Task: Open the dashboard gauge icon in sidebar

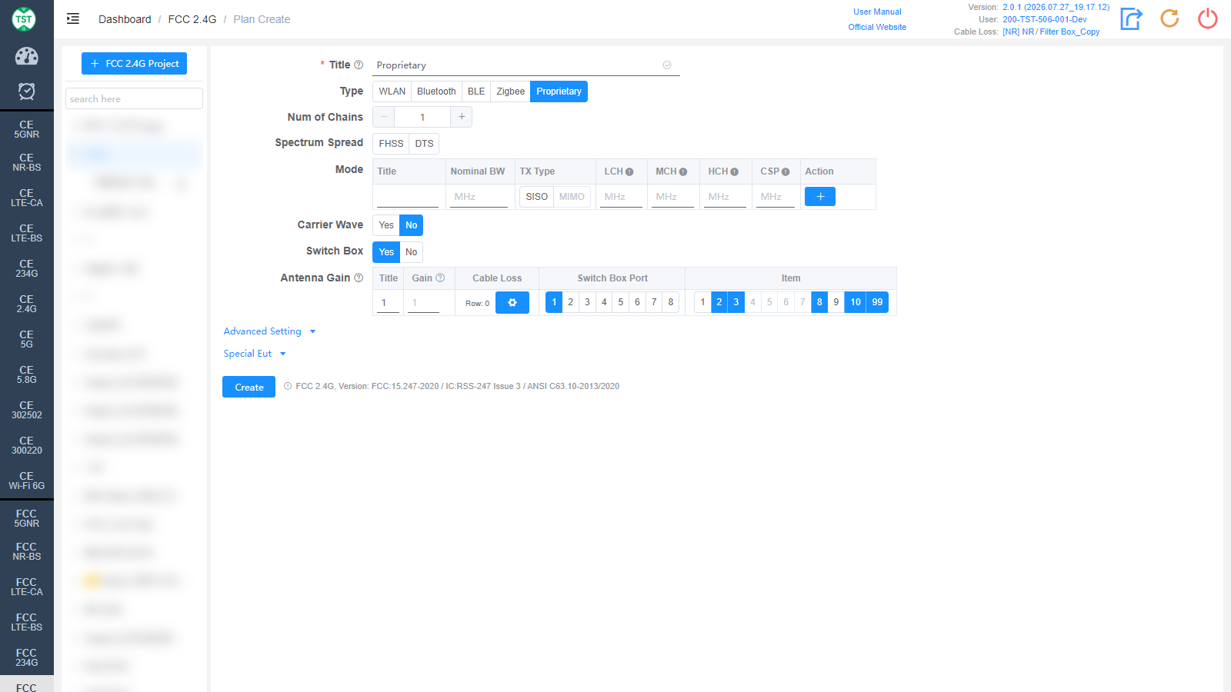Action: click(26, 56)
